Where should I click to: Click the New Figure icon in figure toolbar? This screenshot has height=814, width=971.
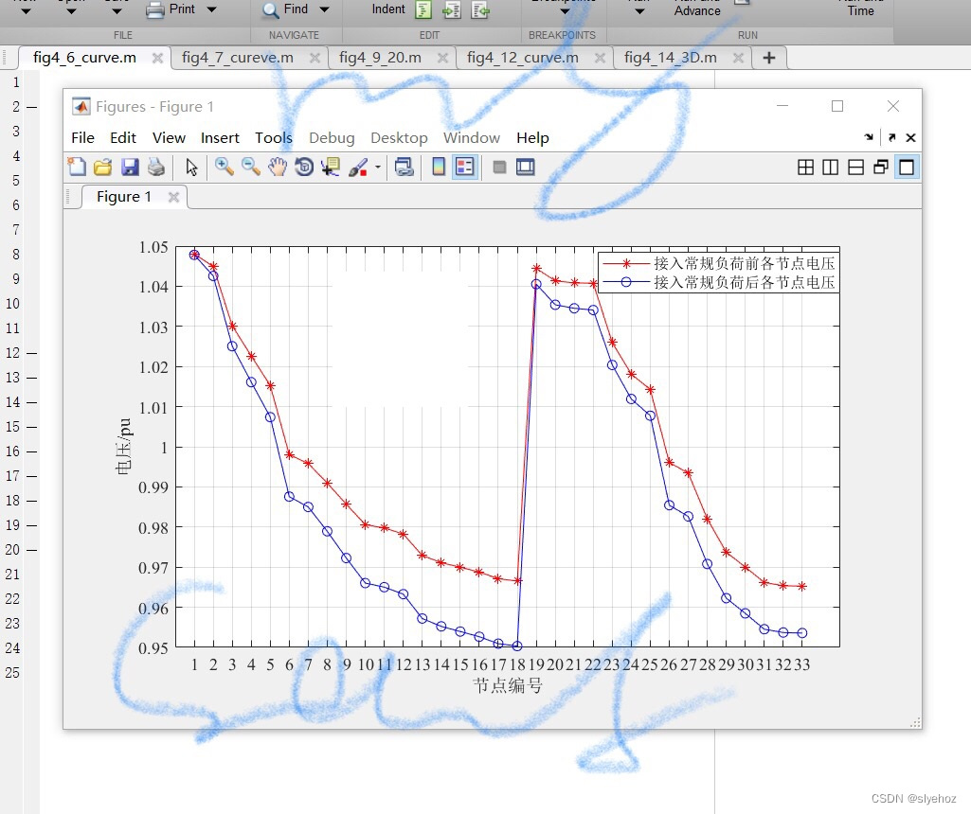point(77,167)
